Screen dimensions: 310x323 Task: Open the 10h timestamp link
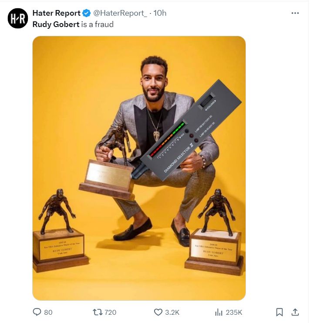pyautogui.click(x=160, y=13)
